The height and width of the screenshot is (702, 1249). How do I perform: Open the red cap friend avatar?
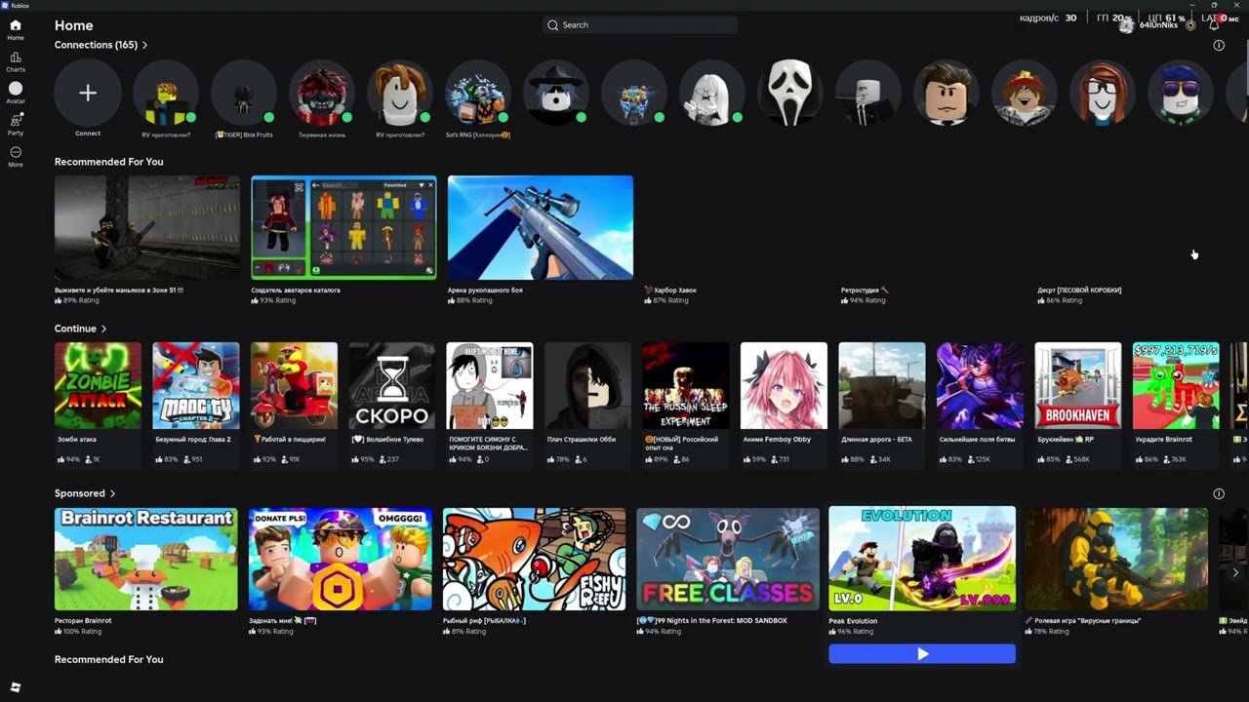point(1025,93)
